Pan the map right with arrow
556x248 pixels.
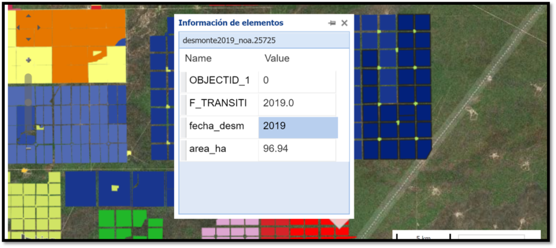(x=39, y=27)
